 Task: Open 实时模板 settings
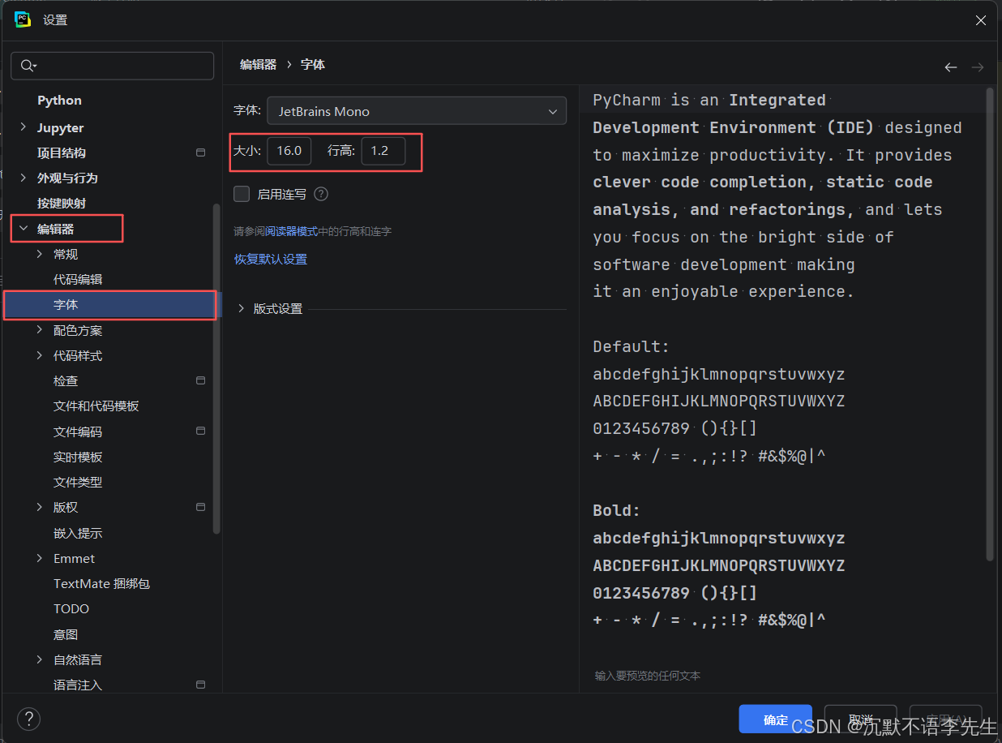(x=78, y=457)
